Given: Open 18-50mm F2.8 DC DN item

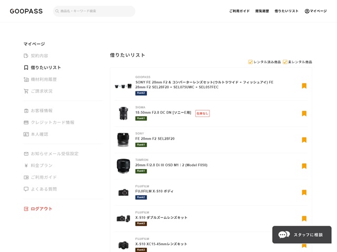Looking at the screenshot, I should [x=163, y=112].
